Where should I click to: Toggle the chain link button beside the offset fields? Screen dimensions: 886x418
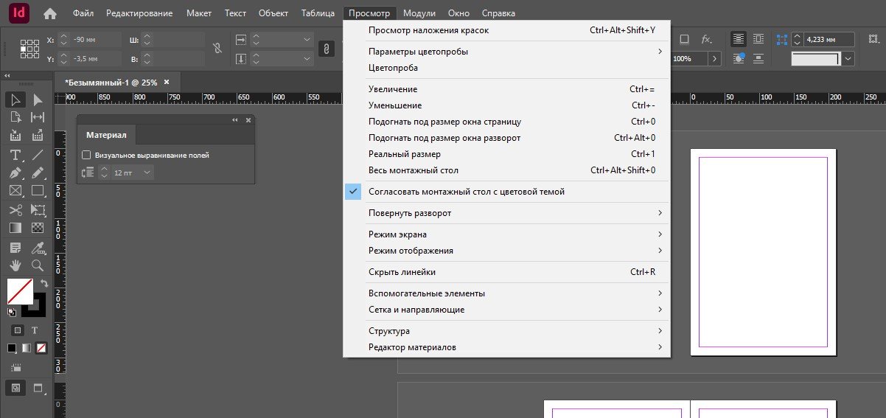tap(325, 49)
